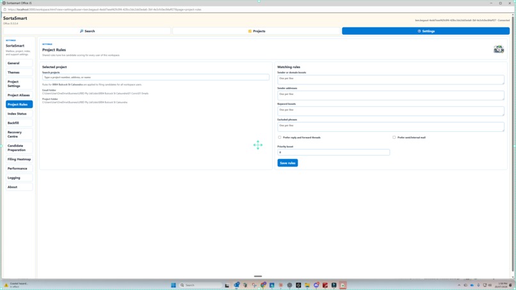
Task: Click the Search projects input field
Action: coord(156,77)
